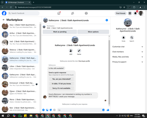Expand the Customize chat section
The image size is (147, 118).
pyautogui.click(x=128, y=47)
